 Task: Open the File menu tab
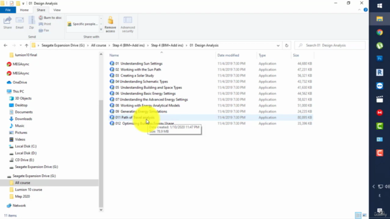pyautogui.click(x=8, y=10)
